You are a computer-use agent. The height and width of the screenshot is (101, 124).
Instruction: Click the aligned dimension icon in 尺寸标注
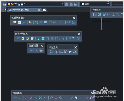tap(118, 14)
